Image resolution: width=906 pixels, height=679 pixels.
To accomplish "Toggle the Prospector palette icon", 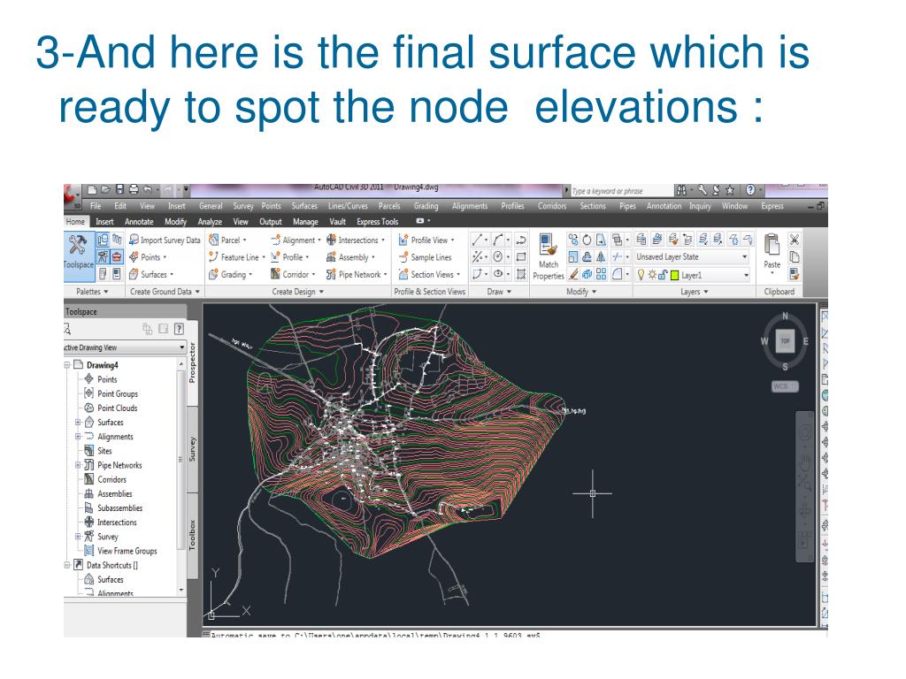I will (x=103, y=240).
